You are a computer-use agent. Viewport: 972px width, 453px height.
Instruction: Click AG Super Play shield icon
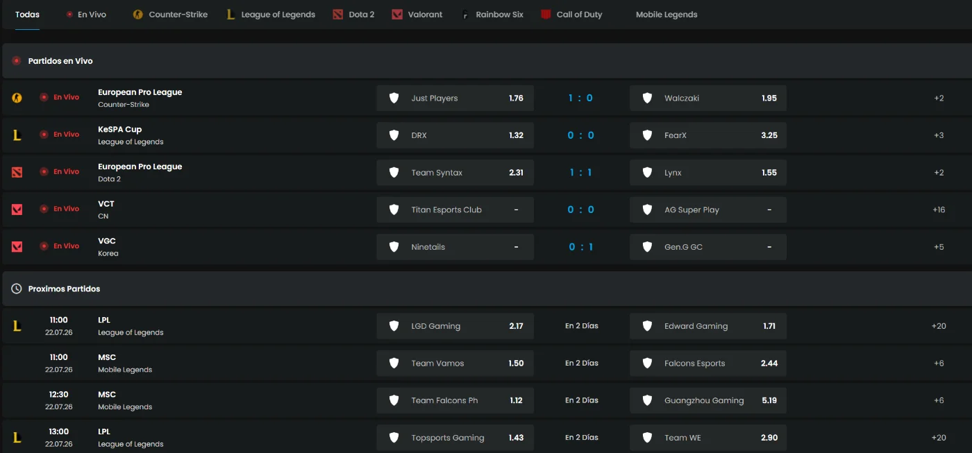[x=647, y=210]
